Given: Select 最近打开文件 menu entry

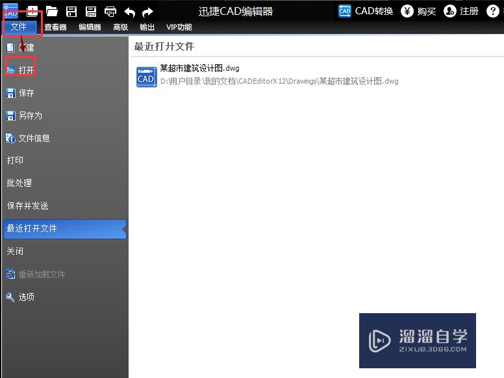Looking at the screenshot, I should 65,229.
